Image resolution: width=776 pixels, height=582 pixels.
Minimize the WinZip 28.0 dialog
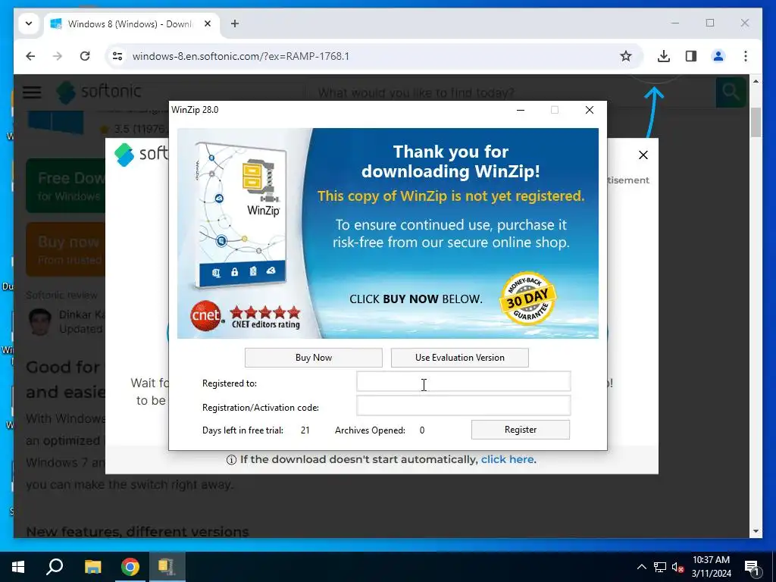520,110
